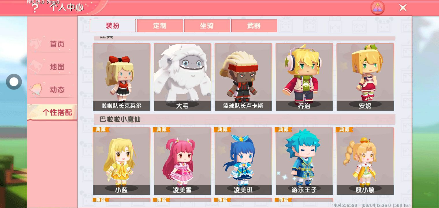This screenshot has height=208, width=439.
Task: Switch to the 定制 tab
Action: [160, 26]
